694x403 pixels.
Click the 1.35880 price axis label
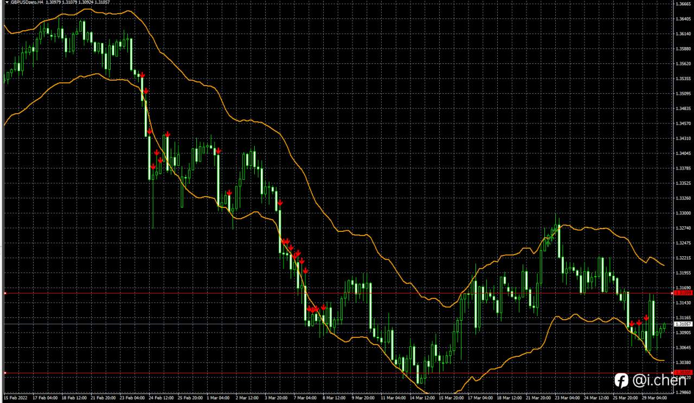click(x=683, y=49)
